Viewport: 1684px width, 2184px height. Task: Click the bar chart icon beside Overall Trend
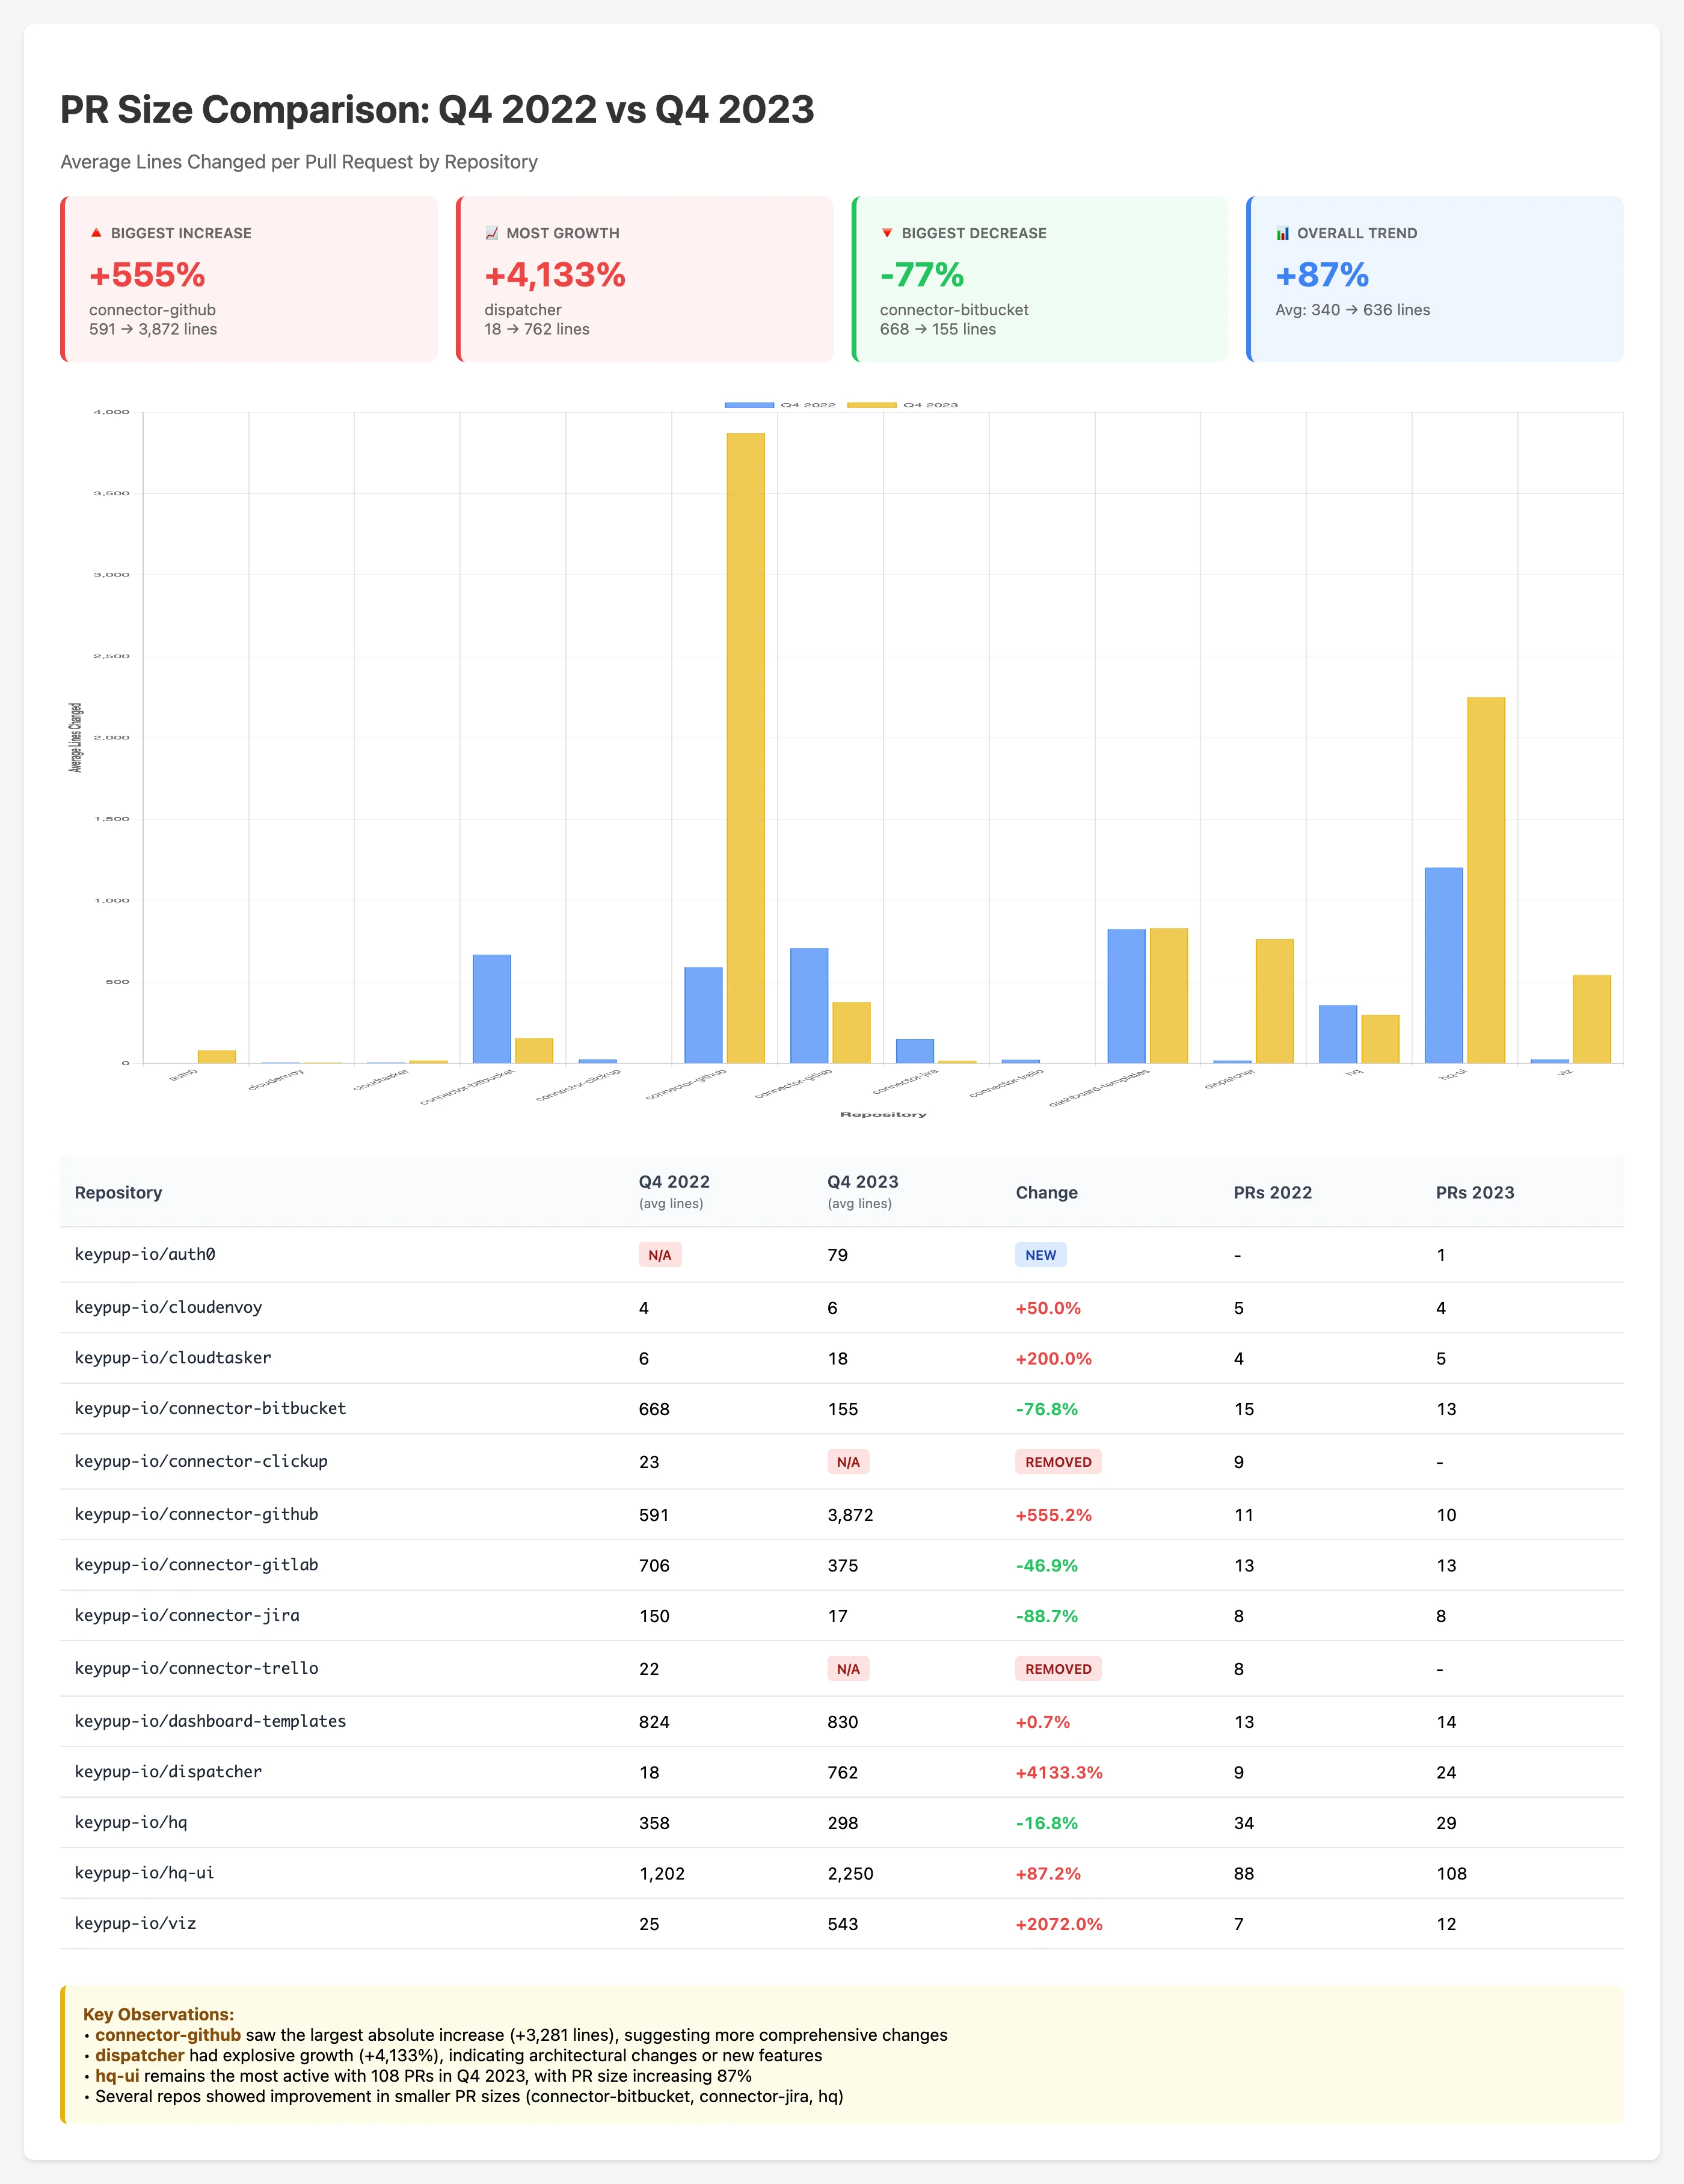[1283, 233]
